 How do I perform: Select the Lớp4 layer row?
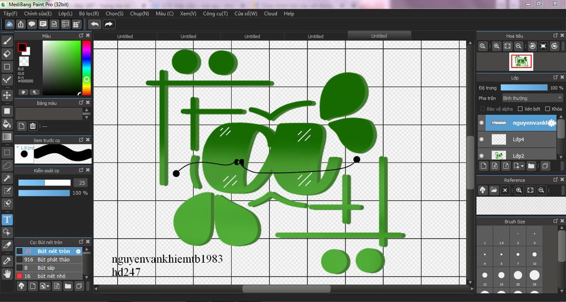point(517,139)
